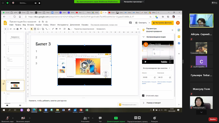This screenshot has height=123, width=219.
Task: Open Excel from the Windows taskbar
Action: coord(87,110)
